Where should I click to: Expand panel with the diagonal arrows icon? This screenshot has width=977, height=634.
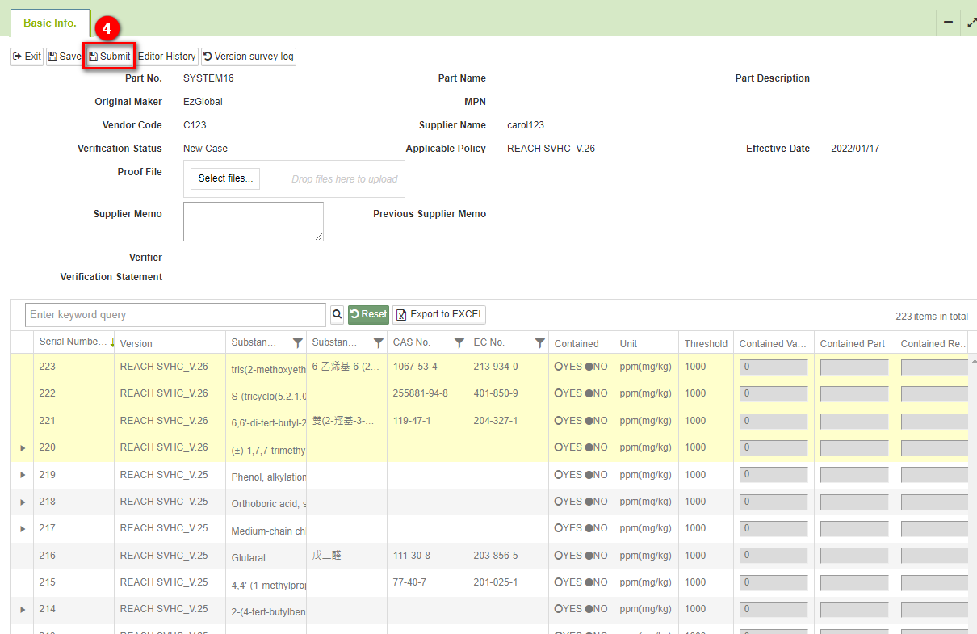tap(971, 23)
